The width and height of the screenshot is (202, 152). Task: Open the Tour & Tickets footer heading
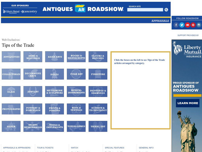[x=45, y=148]
